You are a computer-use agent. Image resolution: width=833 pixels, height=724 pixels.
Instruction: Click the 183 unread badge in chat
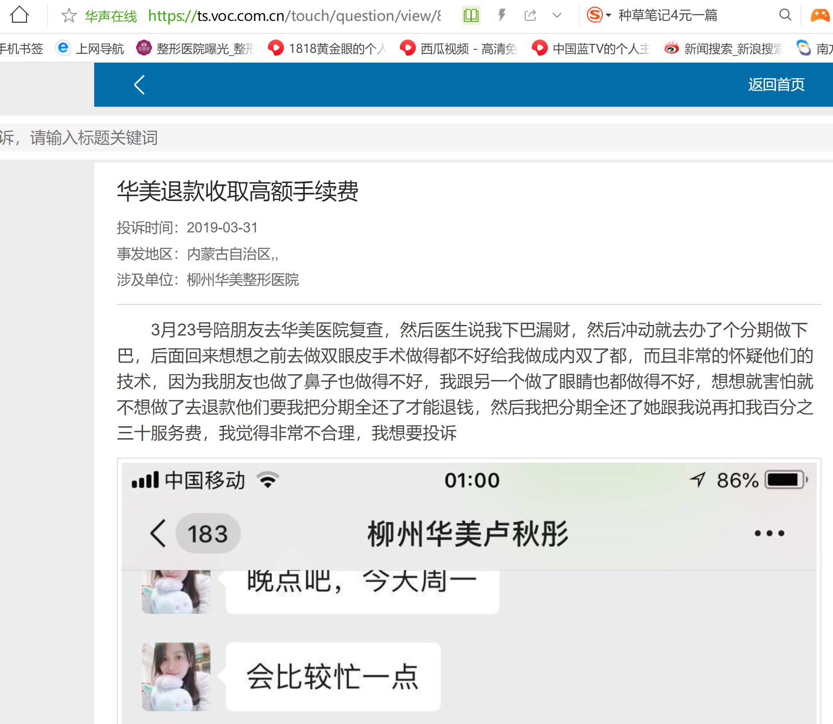tap(208, 533)
